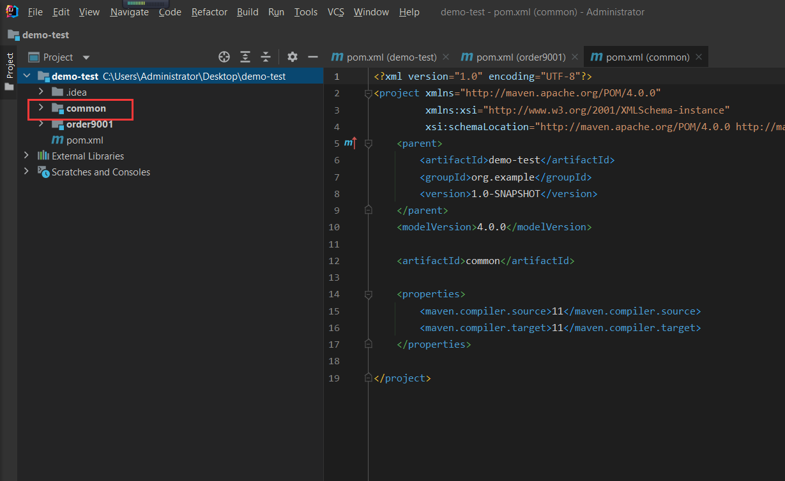
Task: Open the Help menu
Action: point(409,12)
